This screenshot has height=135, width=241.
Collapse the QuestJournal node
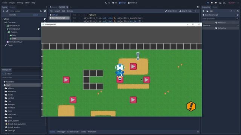pyautogui.click(x=6, y=29)
